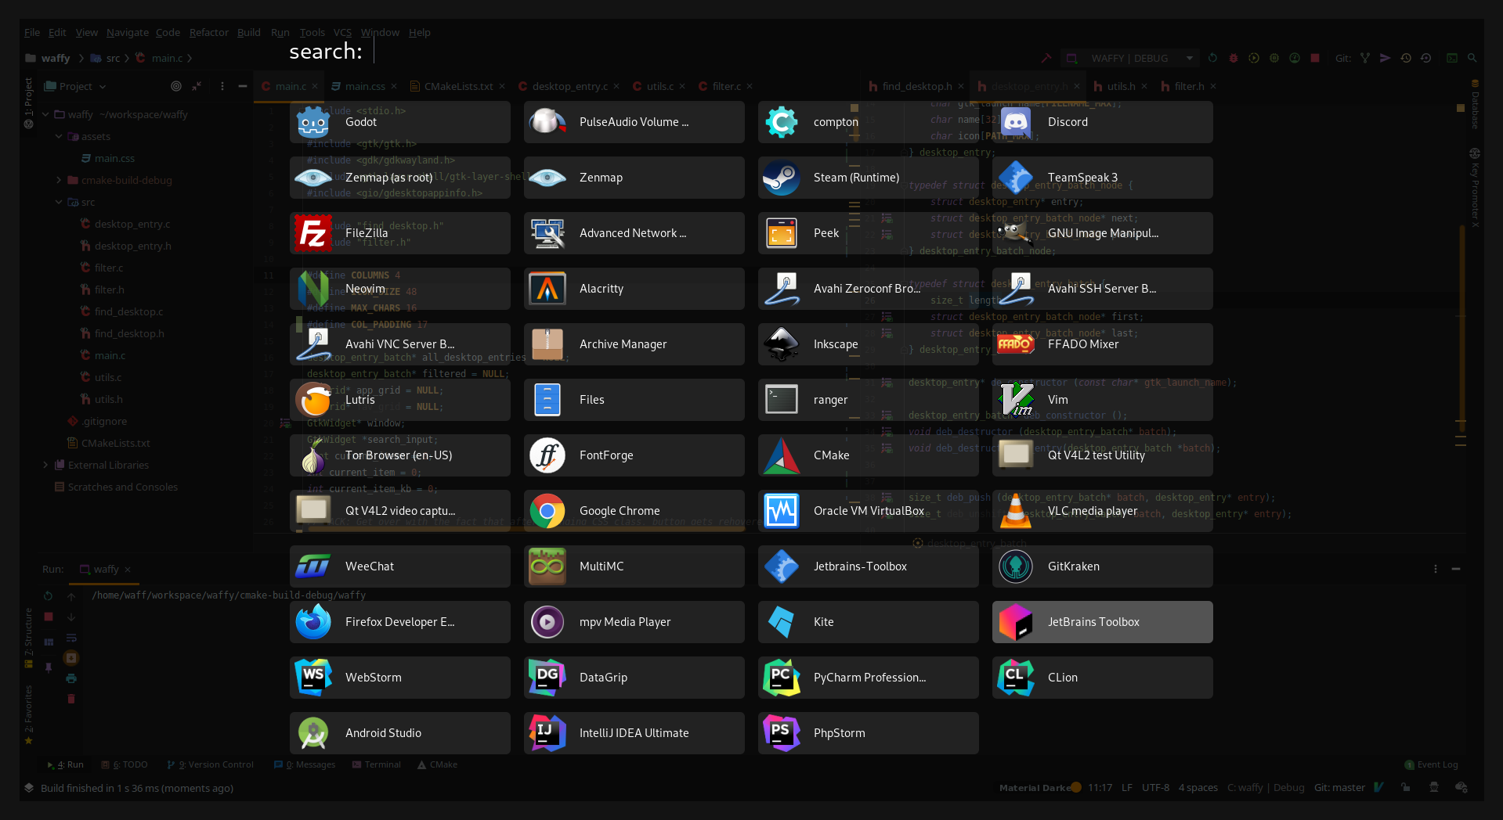
Task: Click the UTF-8 encoding status entry
Action: pyautogui.click(x=1155, y=788)
